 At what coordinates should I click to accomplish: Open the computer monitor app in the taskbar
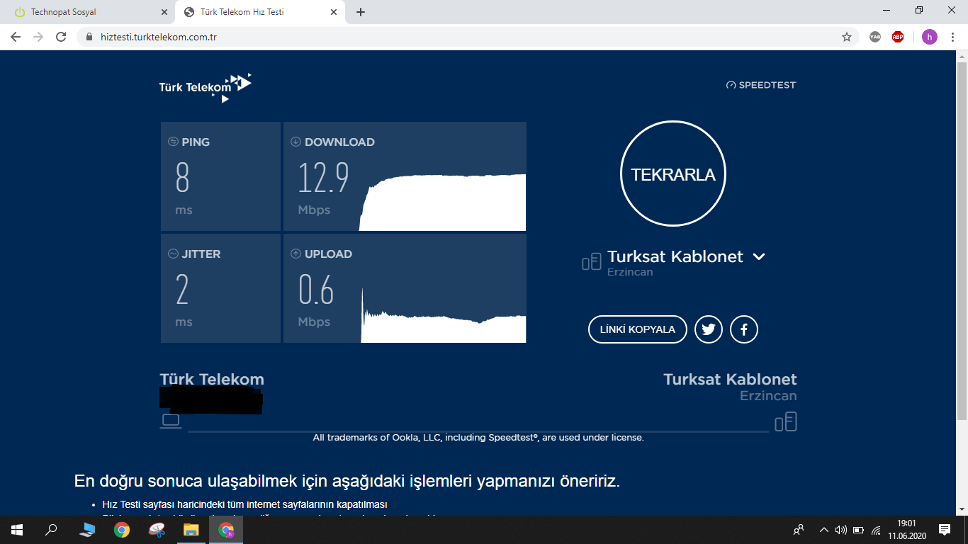click(x=87, y=529)
